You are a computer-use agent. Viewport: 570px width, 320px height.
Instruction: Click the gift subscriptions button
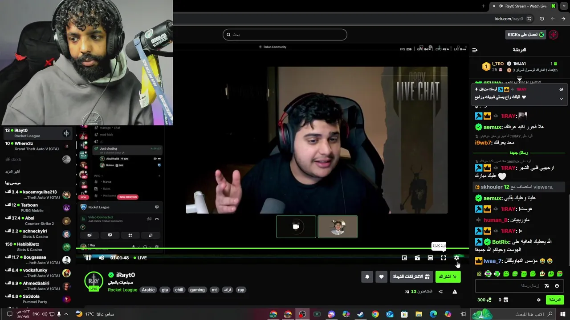coord(411,277)
